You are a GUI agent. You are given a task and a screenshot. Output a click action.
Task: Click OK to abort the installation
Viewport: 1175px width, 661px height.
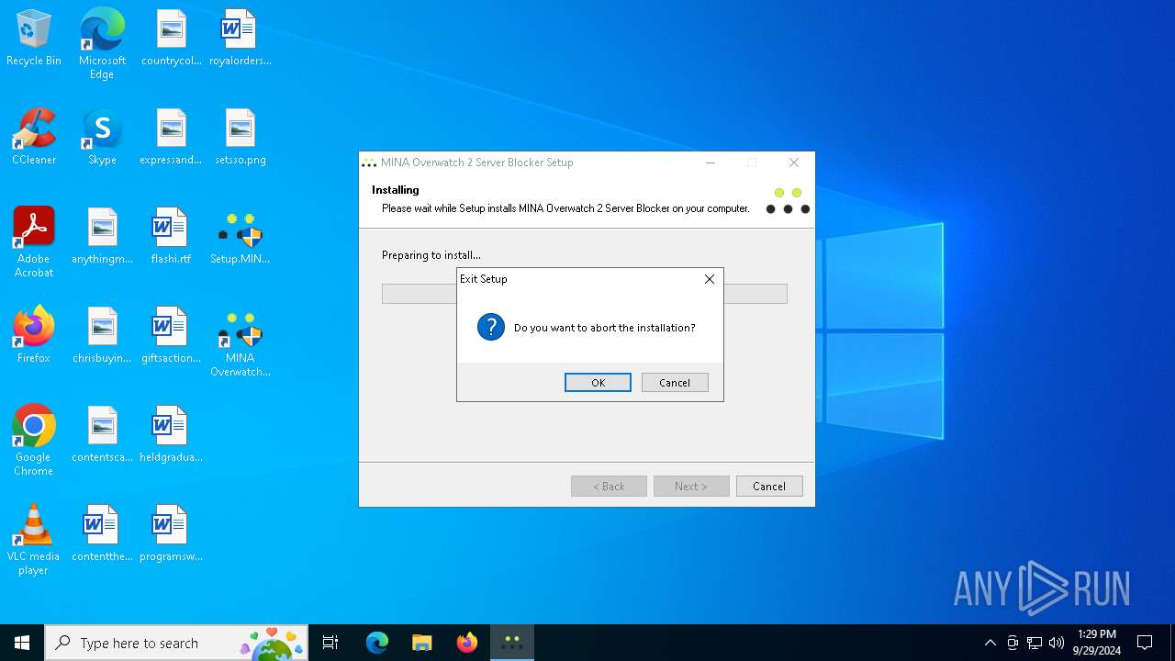(x=598, y=383)
